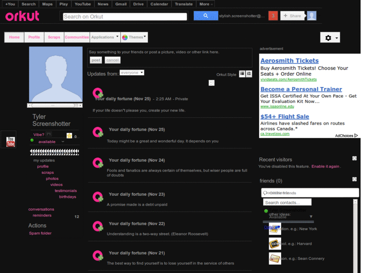Click the Harvard school suggestion icon

(275, 244)
